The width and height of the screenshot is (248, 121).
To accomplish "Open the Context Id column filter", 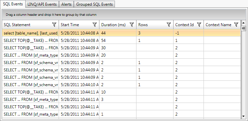I will click(x=199, y=24).
